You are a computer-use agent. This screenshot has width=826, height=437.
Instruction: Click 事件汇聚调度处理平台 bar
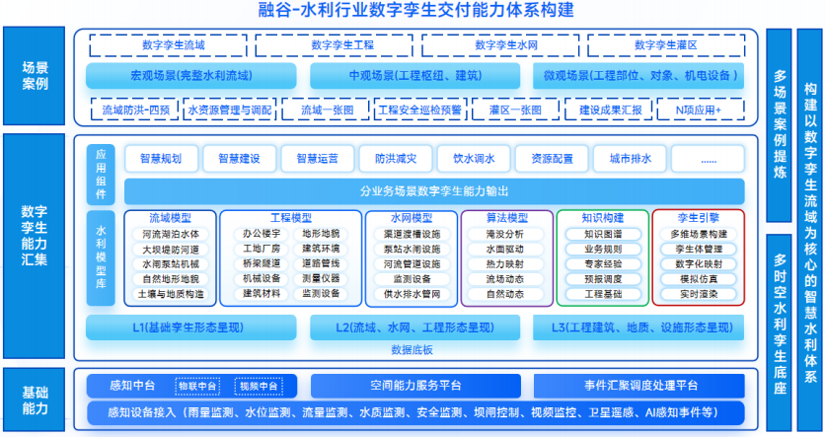639,386
